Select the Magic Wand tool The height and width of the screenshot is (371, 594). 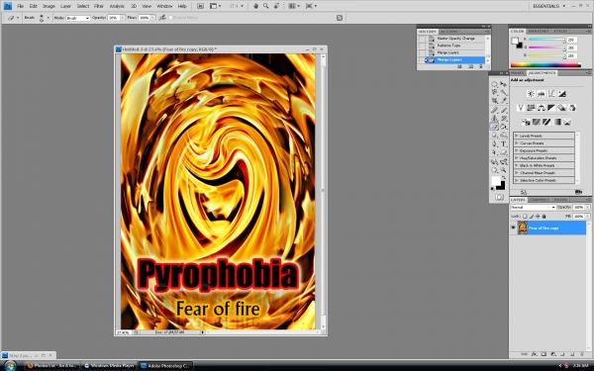(504, 92)
